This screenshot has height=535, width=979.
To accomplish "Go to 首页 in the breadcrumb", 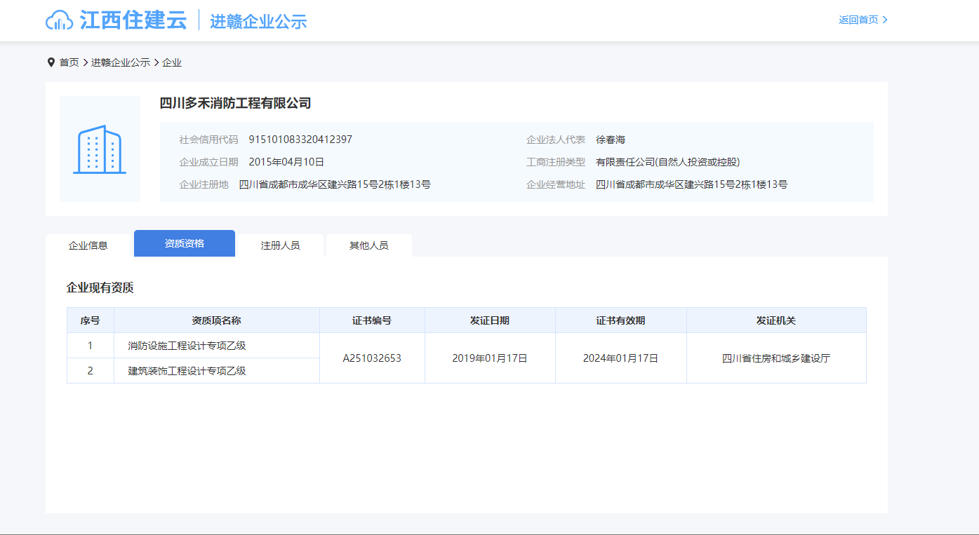I will tap(69, 62).
